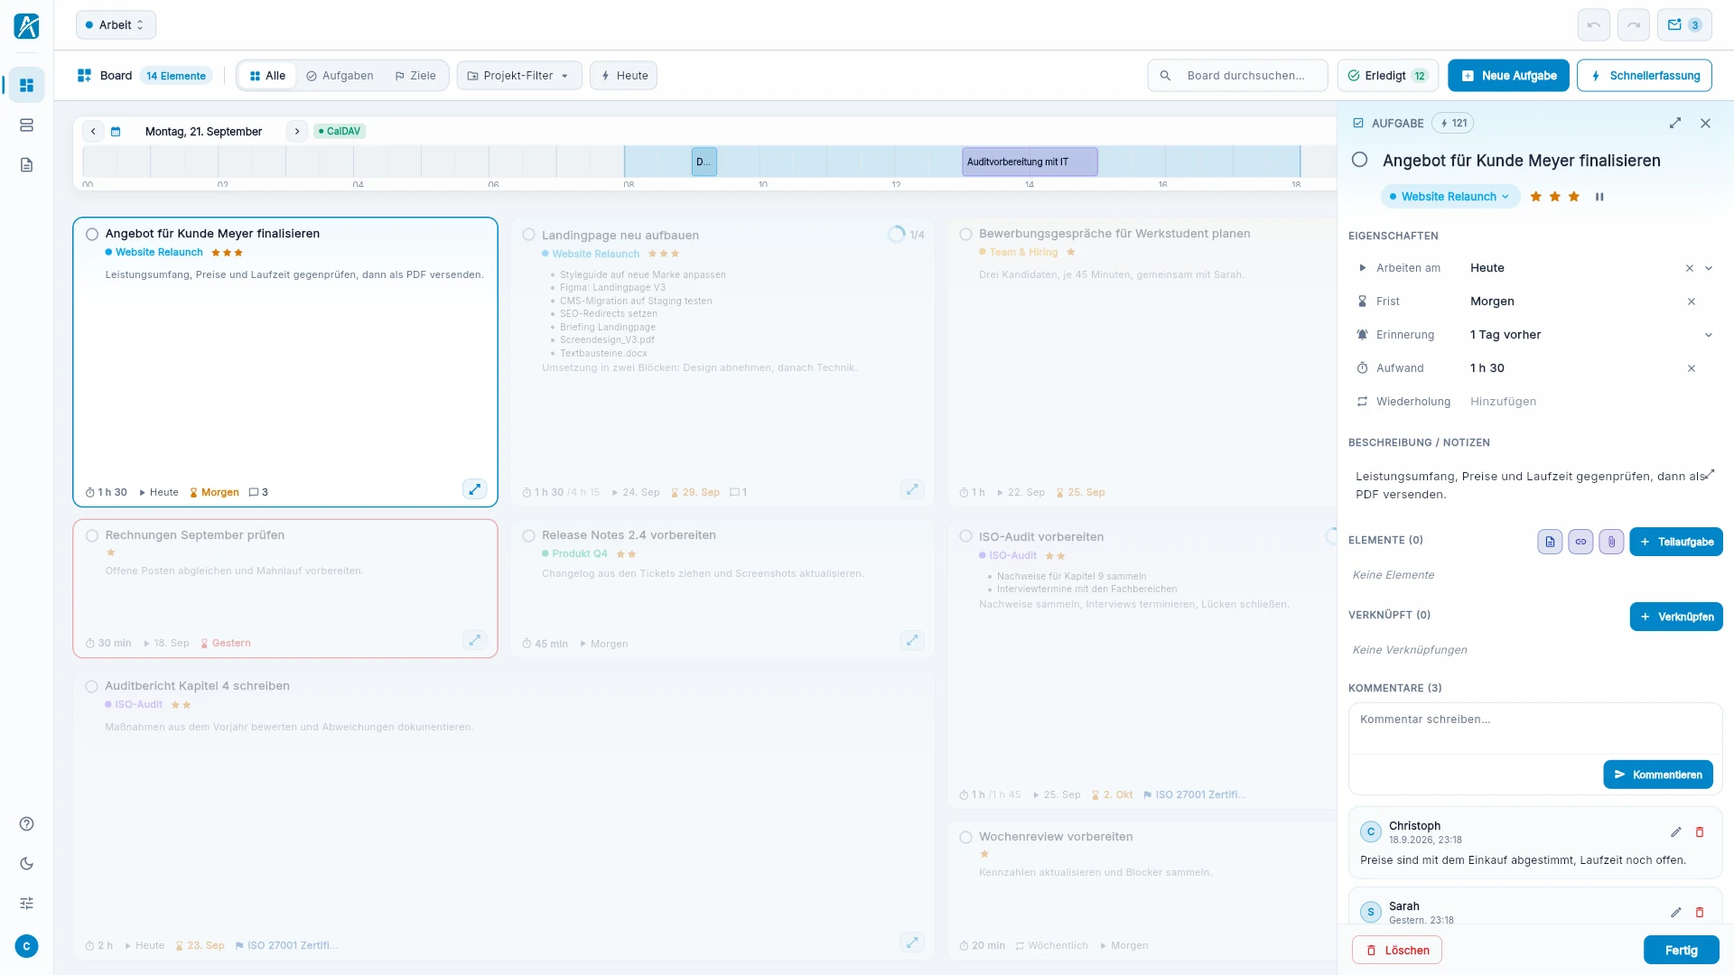Toggle dark mode moon icon in sidebar

pos(26,864)
